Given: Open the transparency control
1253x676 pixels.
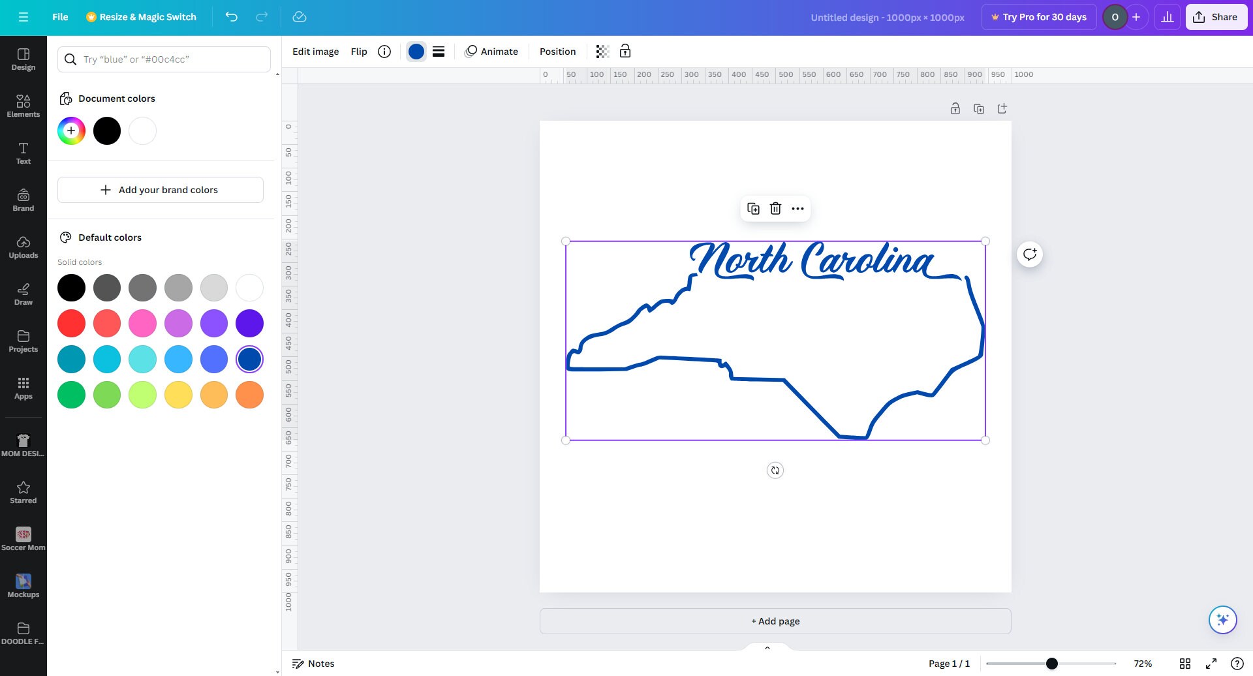Looking at the screenshot, I should coord(602,51).
